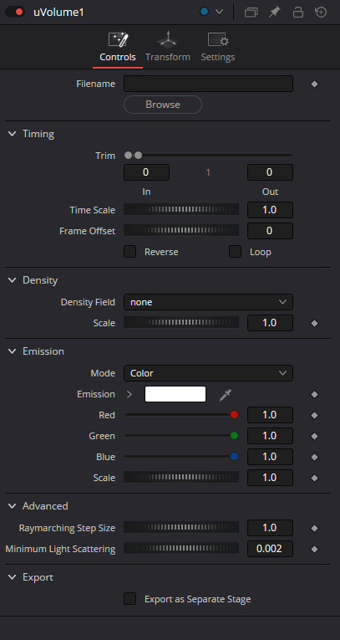This screenshot has width=340, height=640.
Task: Click the Frame Offset thumbwheel
Action: pyautogui.click(x=181, y=231)
